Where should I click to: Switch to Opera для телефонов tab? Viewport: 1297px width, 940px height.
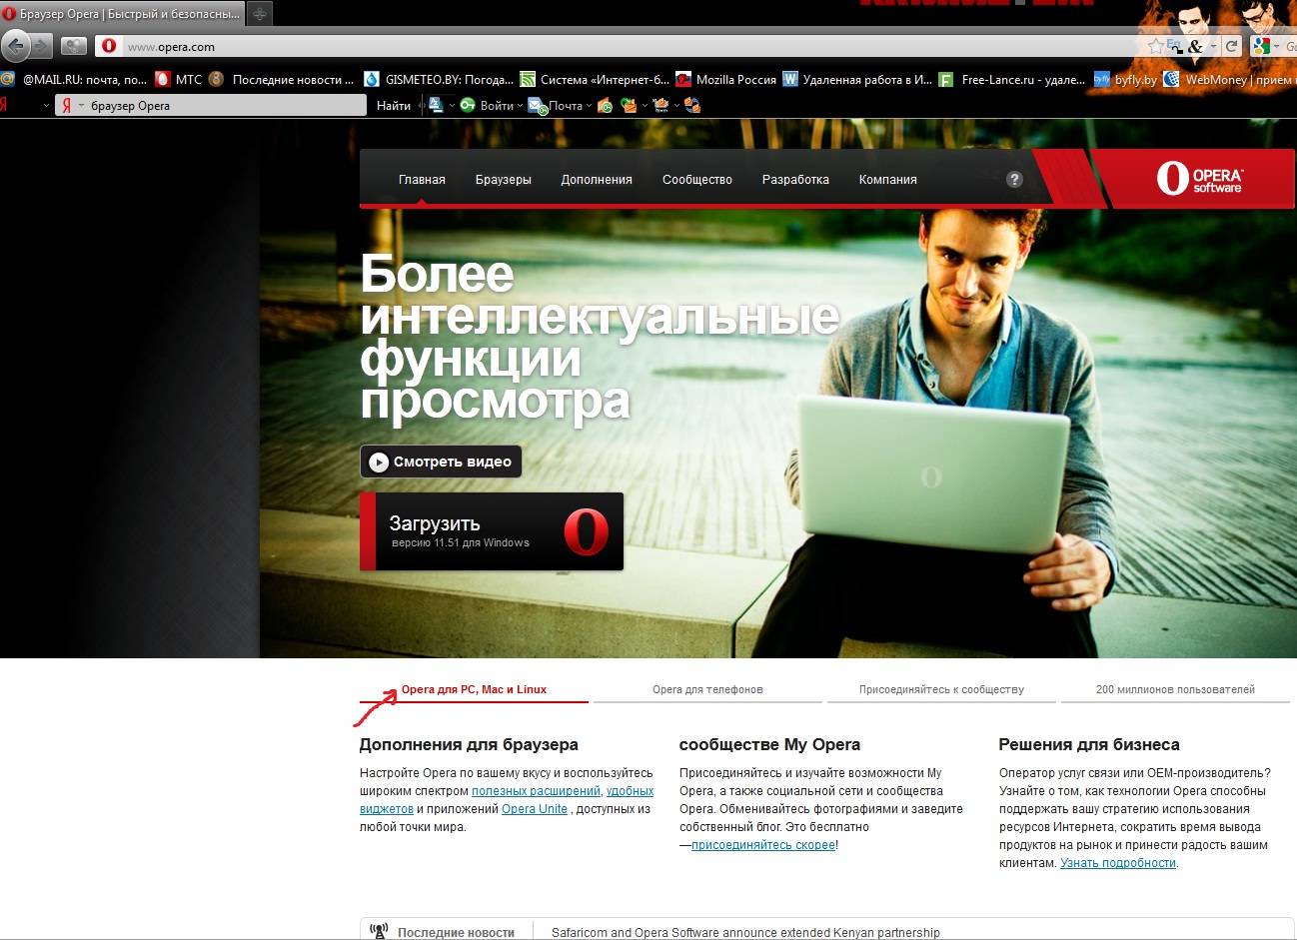[x=707, y=689]
